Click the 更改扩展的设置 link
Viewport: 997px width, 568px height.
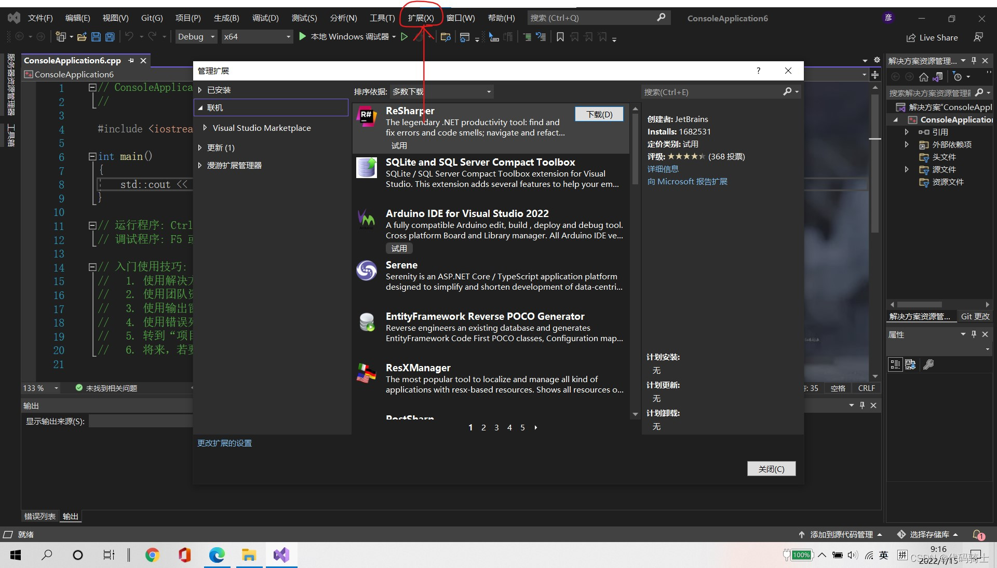click(224, 443)
